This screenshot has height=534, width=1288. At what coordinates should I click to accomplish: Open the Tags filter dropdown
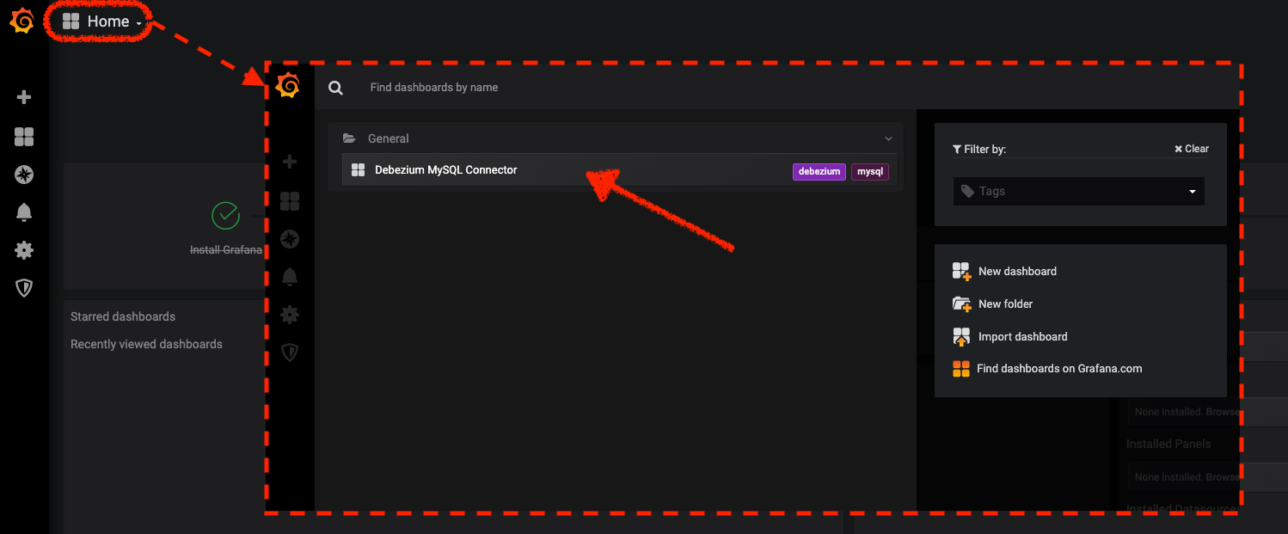click(x=1079, y=191)
